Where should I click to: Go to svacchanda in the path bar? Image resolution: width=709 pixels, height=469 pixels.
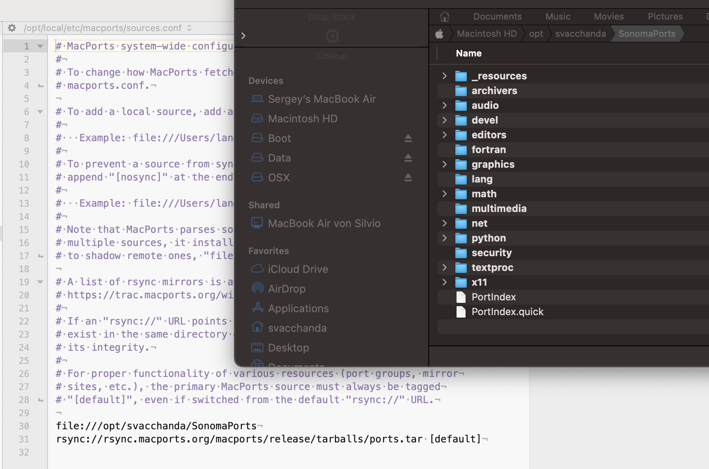[580, 34]
